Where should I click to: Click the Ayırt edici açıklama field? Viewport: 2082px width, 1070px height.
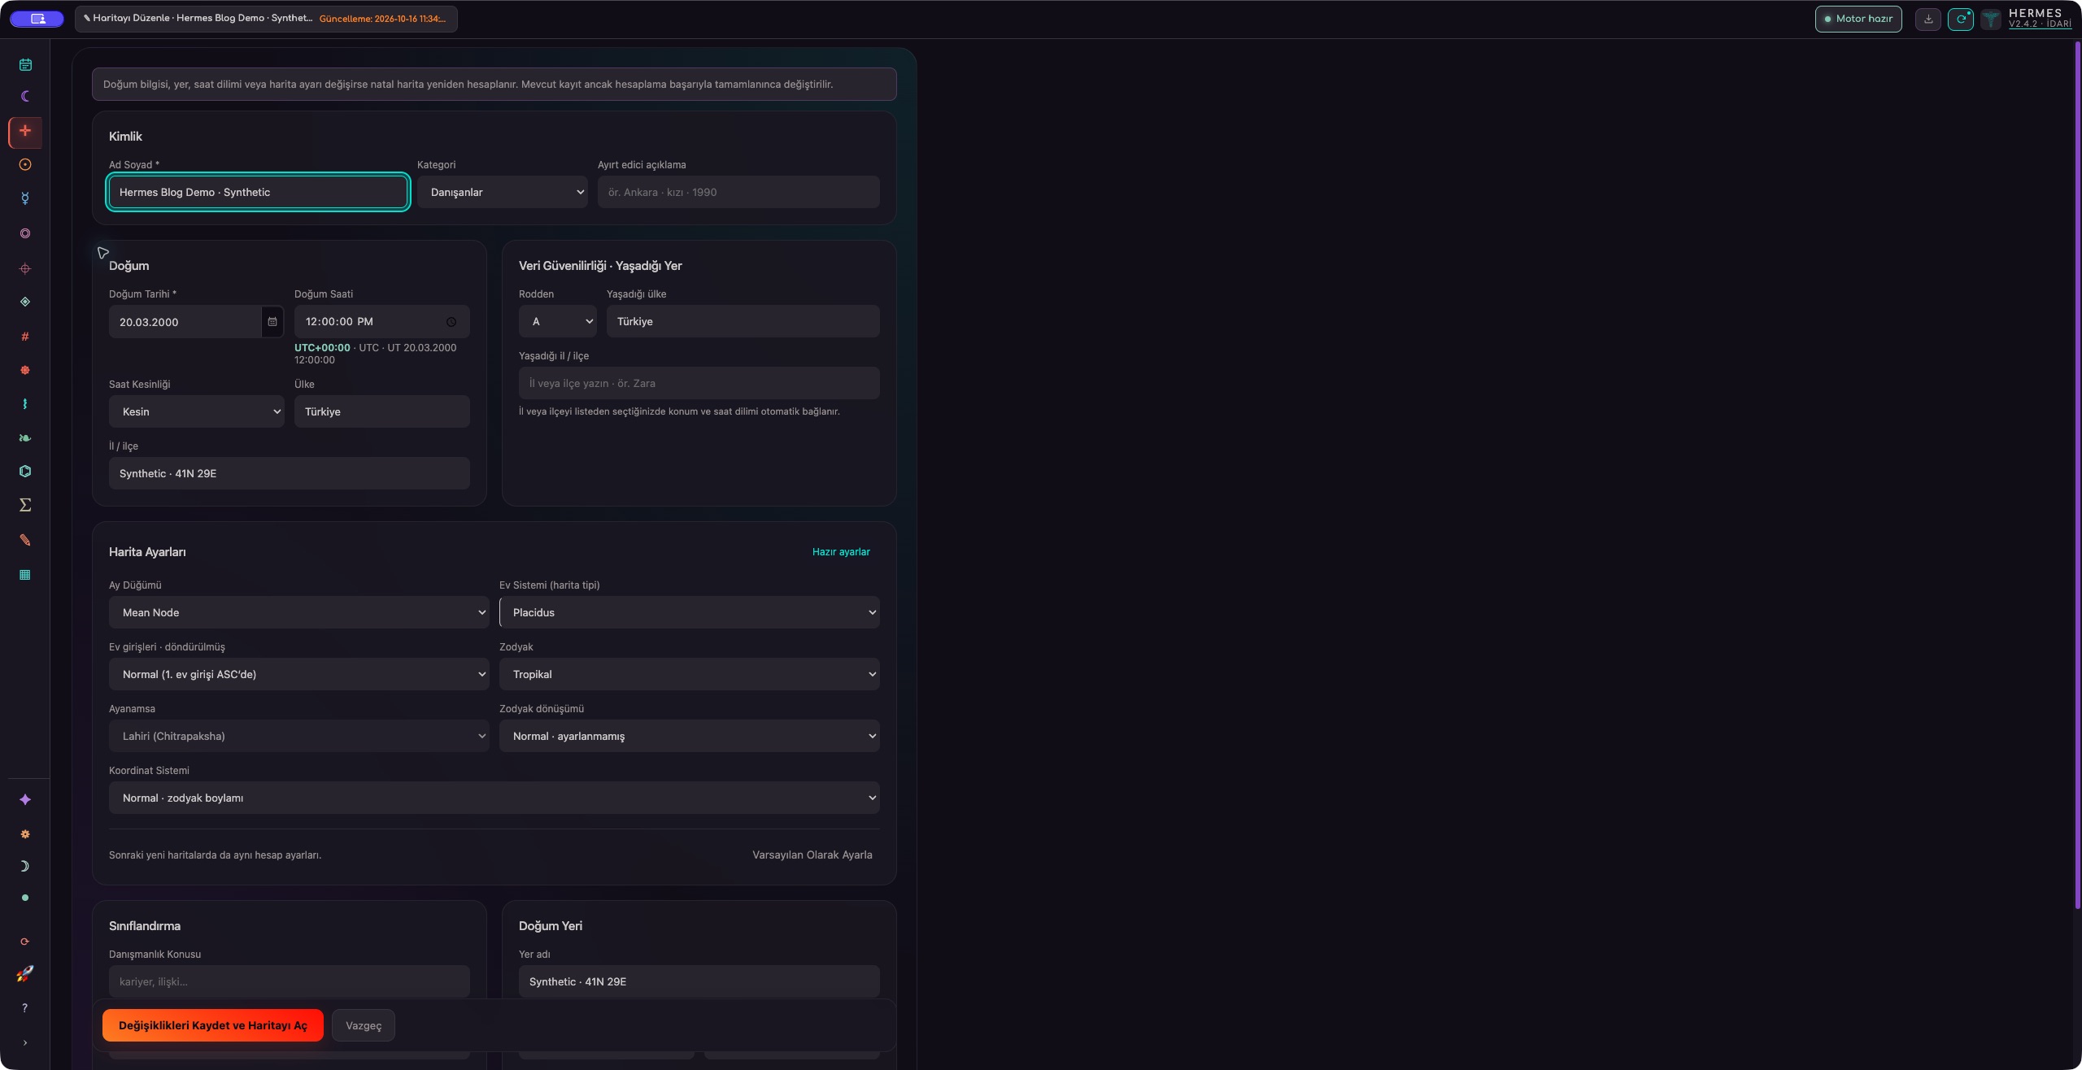[738, 192]
